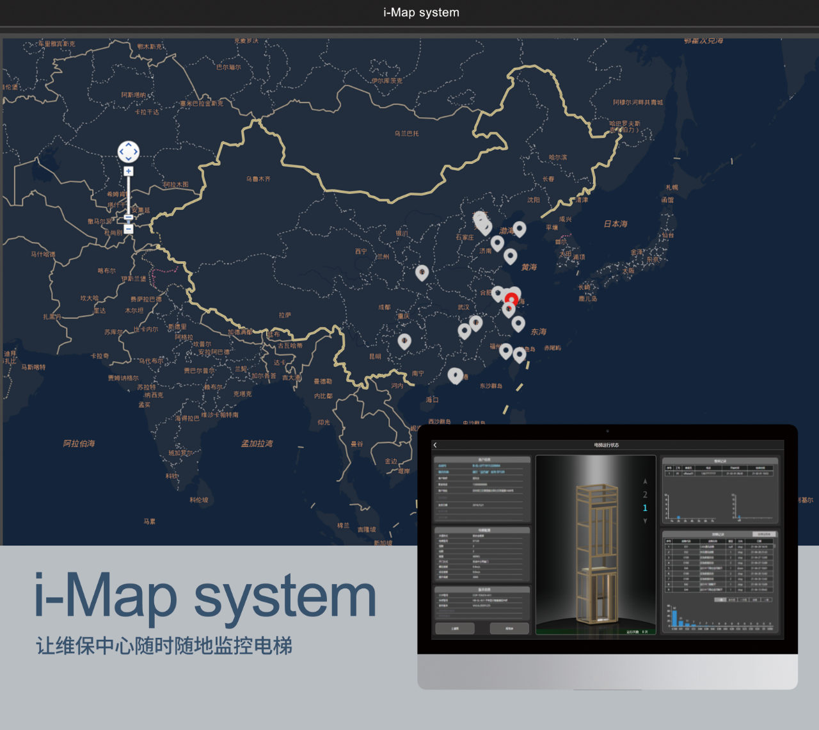Click the map pin in Bohai sea
Viewport: 819px width, 730px height.
520,228
